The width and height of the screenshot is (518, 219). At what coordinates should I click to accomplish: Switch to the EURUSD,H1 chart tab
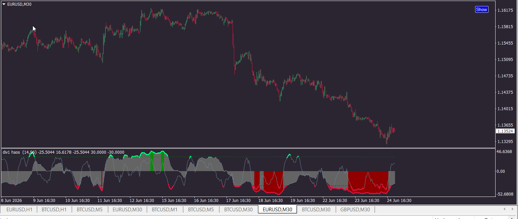[x=19, y=210]
